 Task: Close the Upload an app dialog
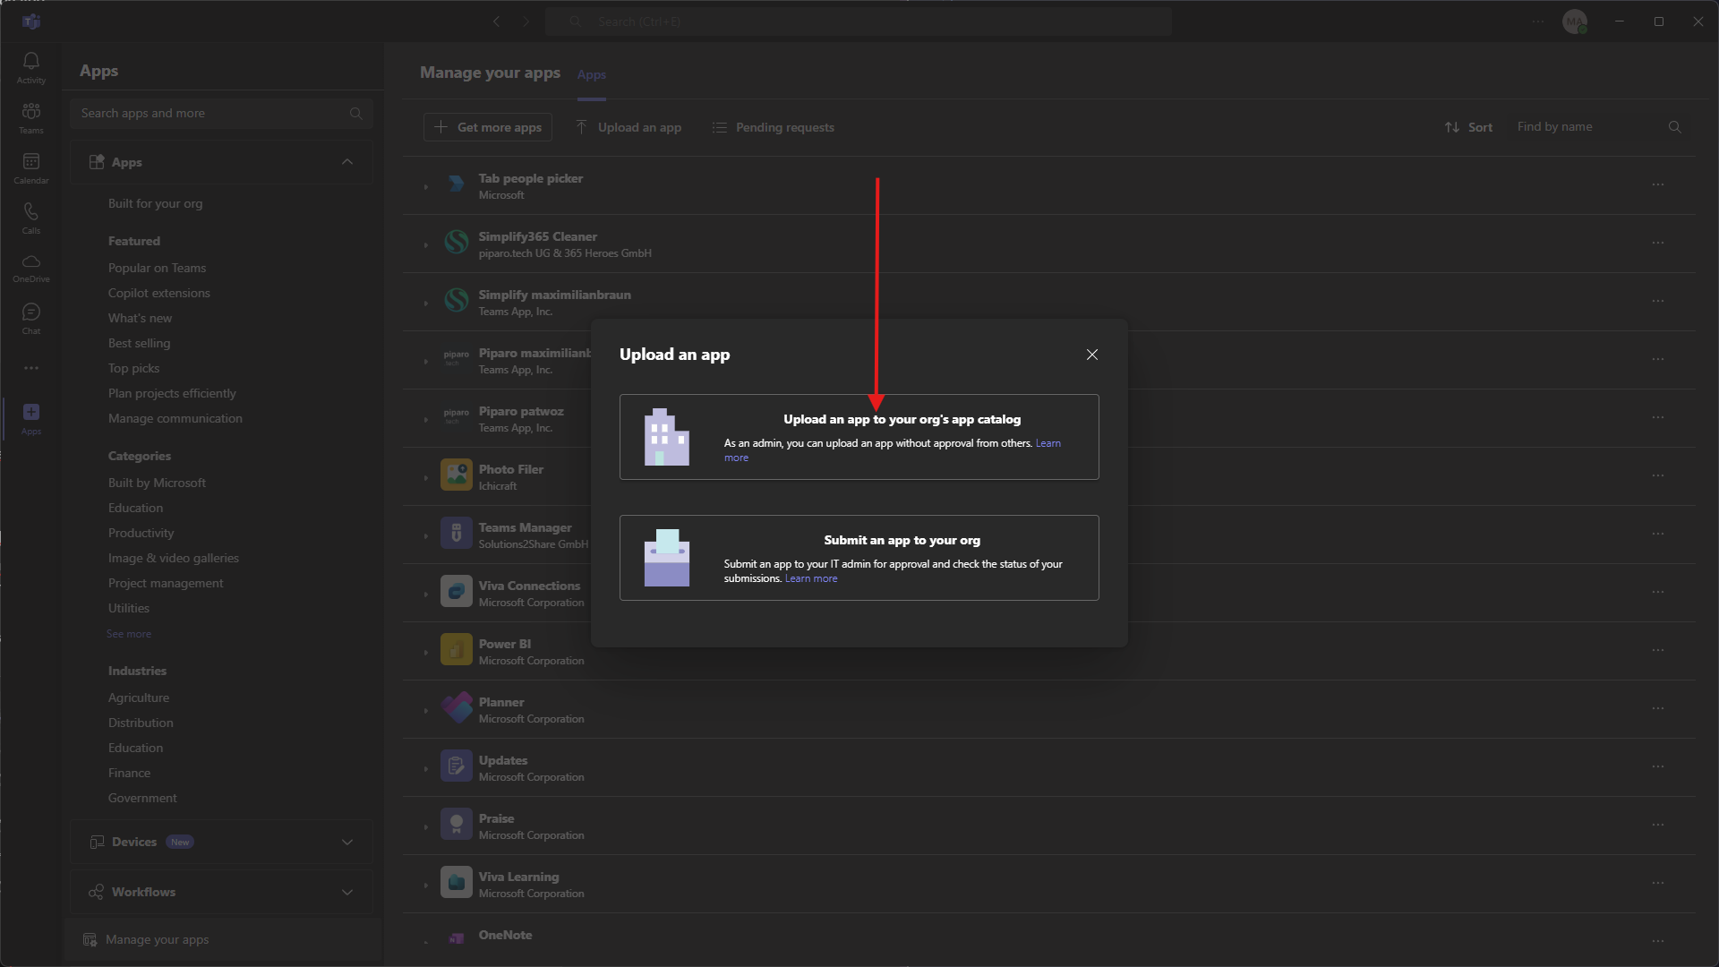pos(1092,355)
